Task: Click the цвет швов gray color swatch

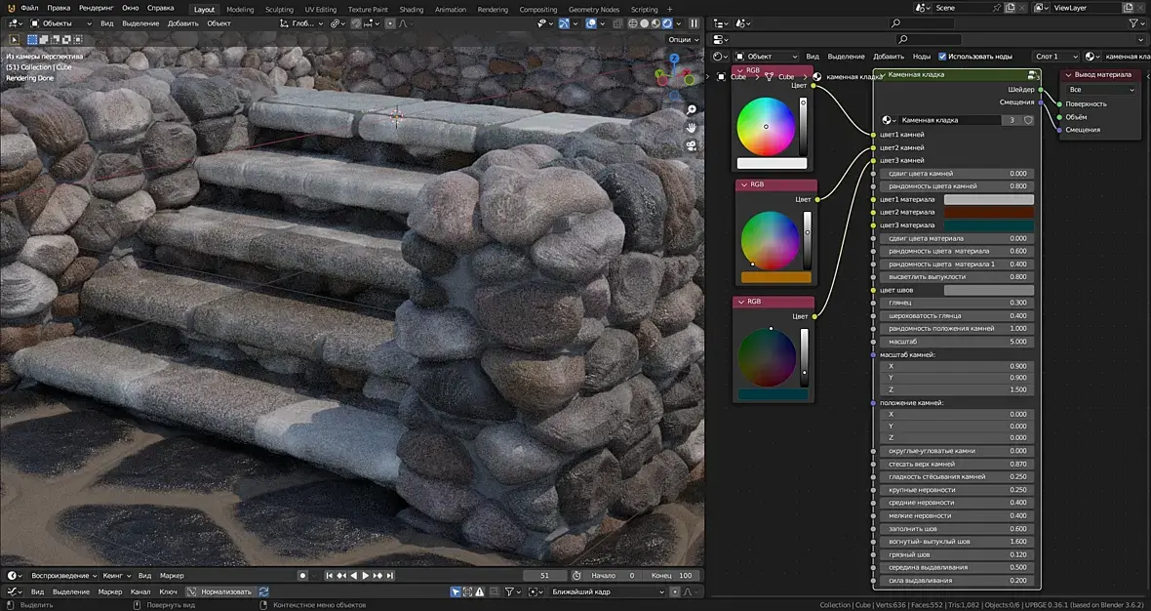Action: click(x=988, y=290)
